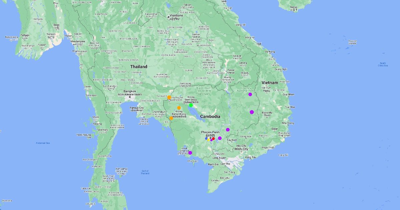The height and width of the screenshot is (210, 400).
Task: Select the Vũng Tàu label
Action: point(251,157)
